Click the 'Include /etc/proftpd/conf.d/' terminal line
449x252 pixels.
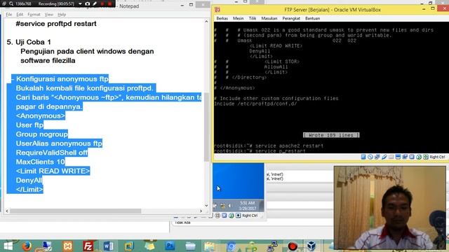[255, 104]
